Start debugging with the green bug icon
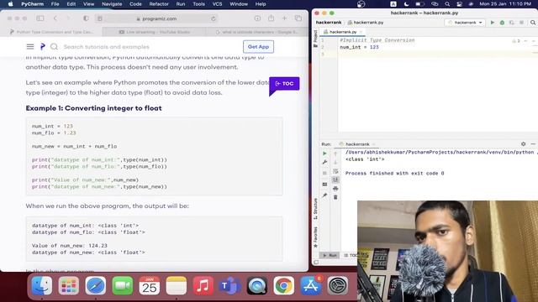 502,23
